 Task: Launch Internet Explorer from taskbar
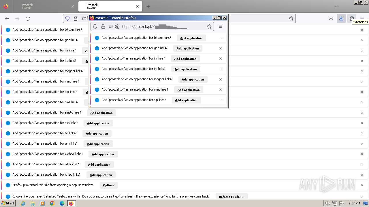point(23,203)
